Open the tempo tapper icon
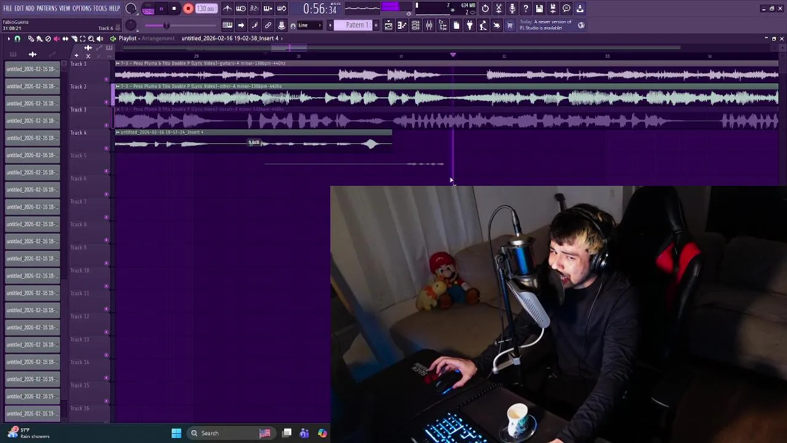This screenshot has width=787, height=443. coord(483,25)
